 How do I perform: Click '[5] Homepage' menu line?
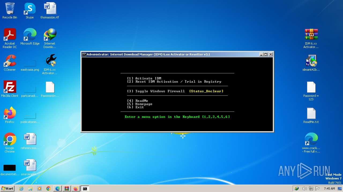coord(140,104)
